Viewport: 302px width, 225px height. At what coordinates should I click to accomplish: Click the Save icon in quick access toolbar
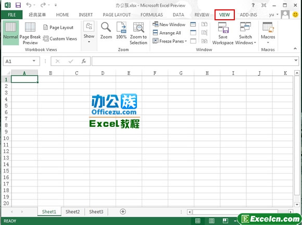click(18, 5)
